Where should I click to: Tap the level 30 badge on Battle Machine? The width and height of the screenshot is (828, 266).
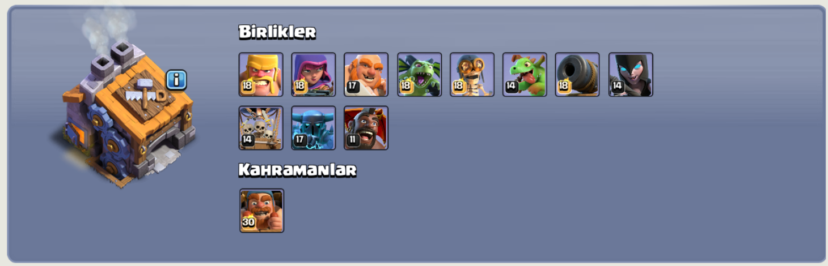248,222
